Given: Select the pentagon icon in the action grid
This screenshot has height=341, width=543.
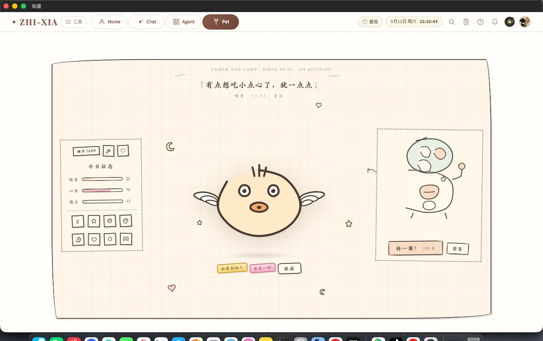Looking at the screenshot, I should [110, 239].
